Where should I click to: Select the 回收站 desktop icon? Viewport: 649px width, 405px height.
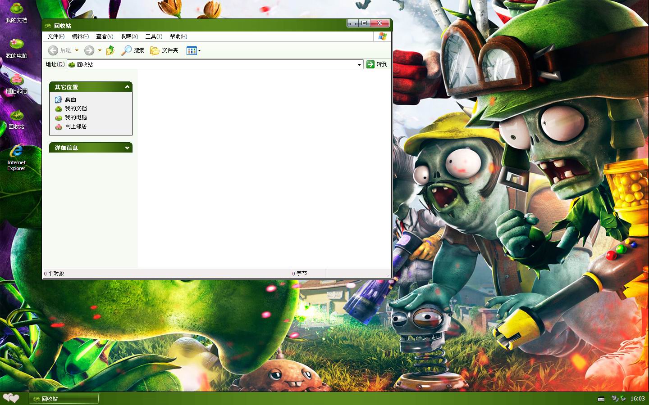(17, 120)
